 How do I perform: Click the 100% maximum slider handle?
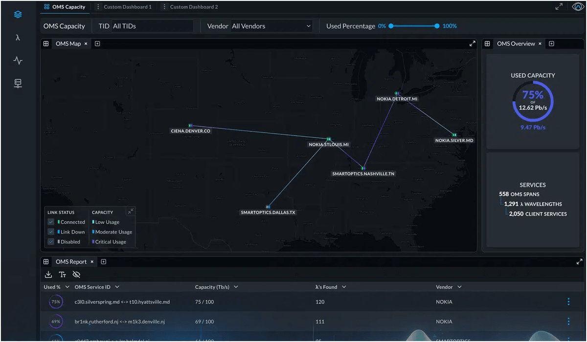click(437, 26)
